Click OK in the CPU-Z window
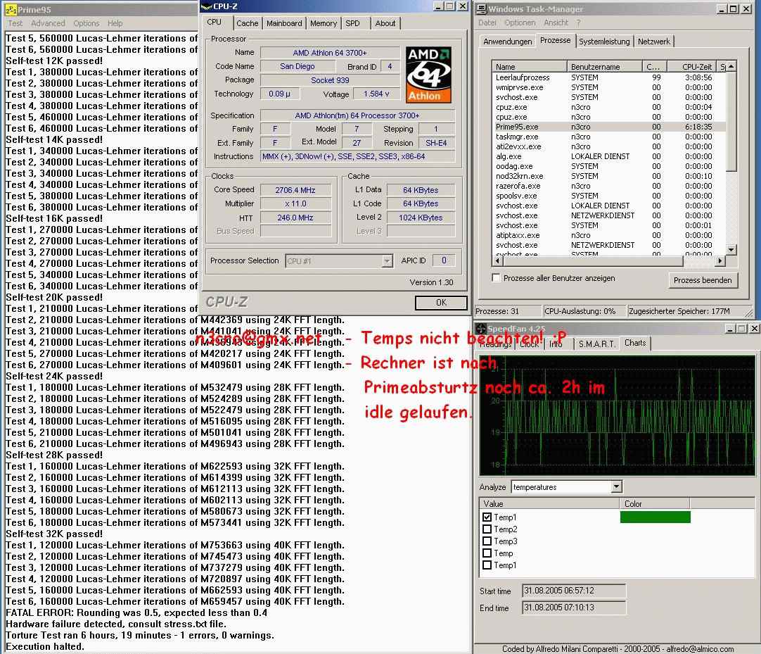This screenshot has height=654, width=761. pos(441,303)
